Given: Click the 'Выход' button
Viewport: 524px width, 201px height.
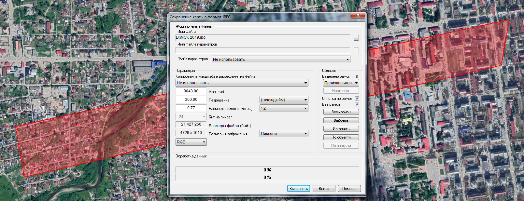Looking at the screenshot, I should pyautogui.click(x=324, y=189).
